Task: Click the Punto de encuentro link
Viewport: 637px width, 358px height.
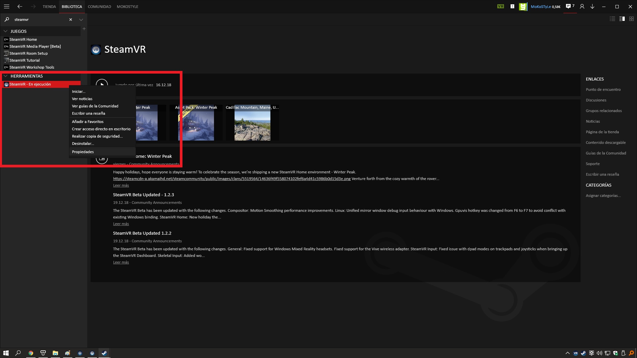Action: [603, 89]
